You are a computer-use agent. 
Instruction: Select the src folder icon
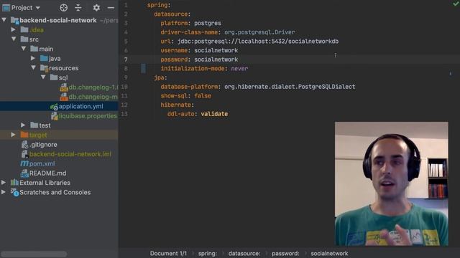click(24, 39)
